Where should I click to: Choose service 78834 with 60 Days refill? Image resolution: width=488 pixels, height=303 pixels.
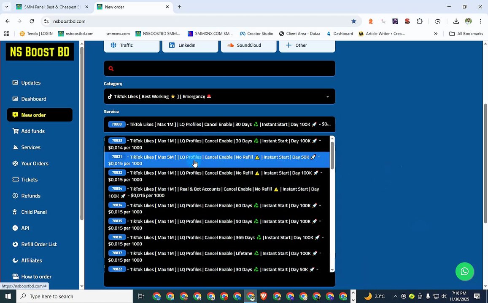pos(217,208)
